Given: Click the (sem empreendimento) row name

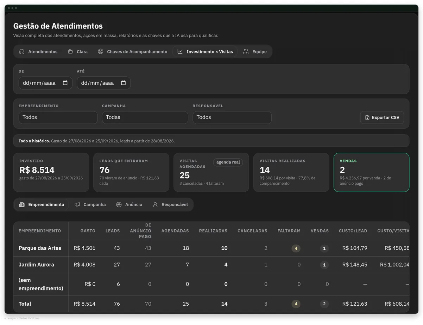Looking at the screenshot, I should coord(41,284).
